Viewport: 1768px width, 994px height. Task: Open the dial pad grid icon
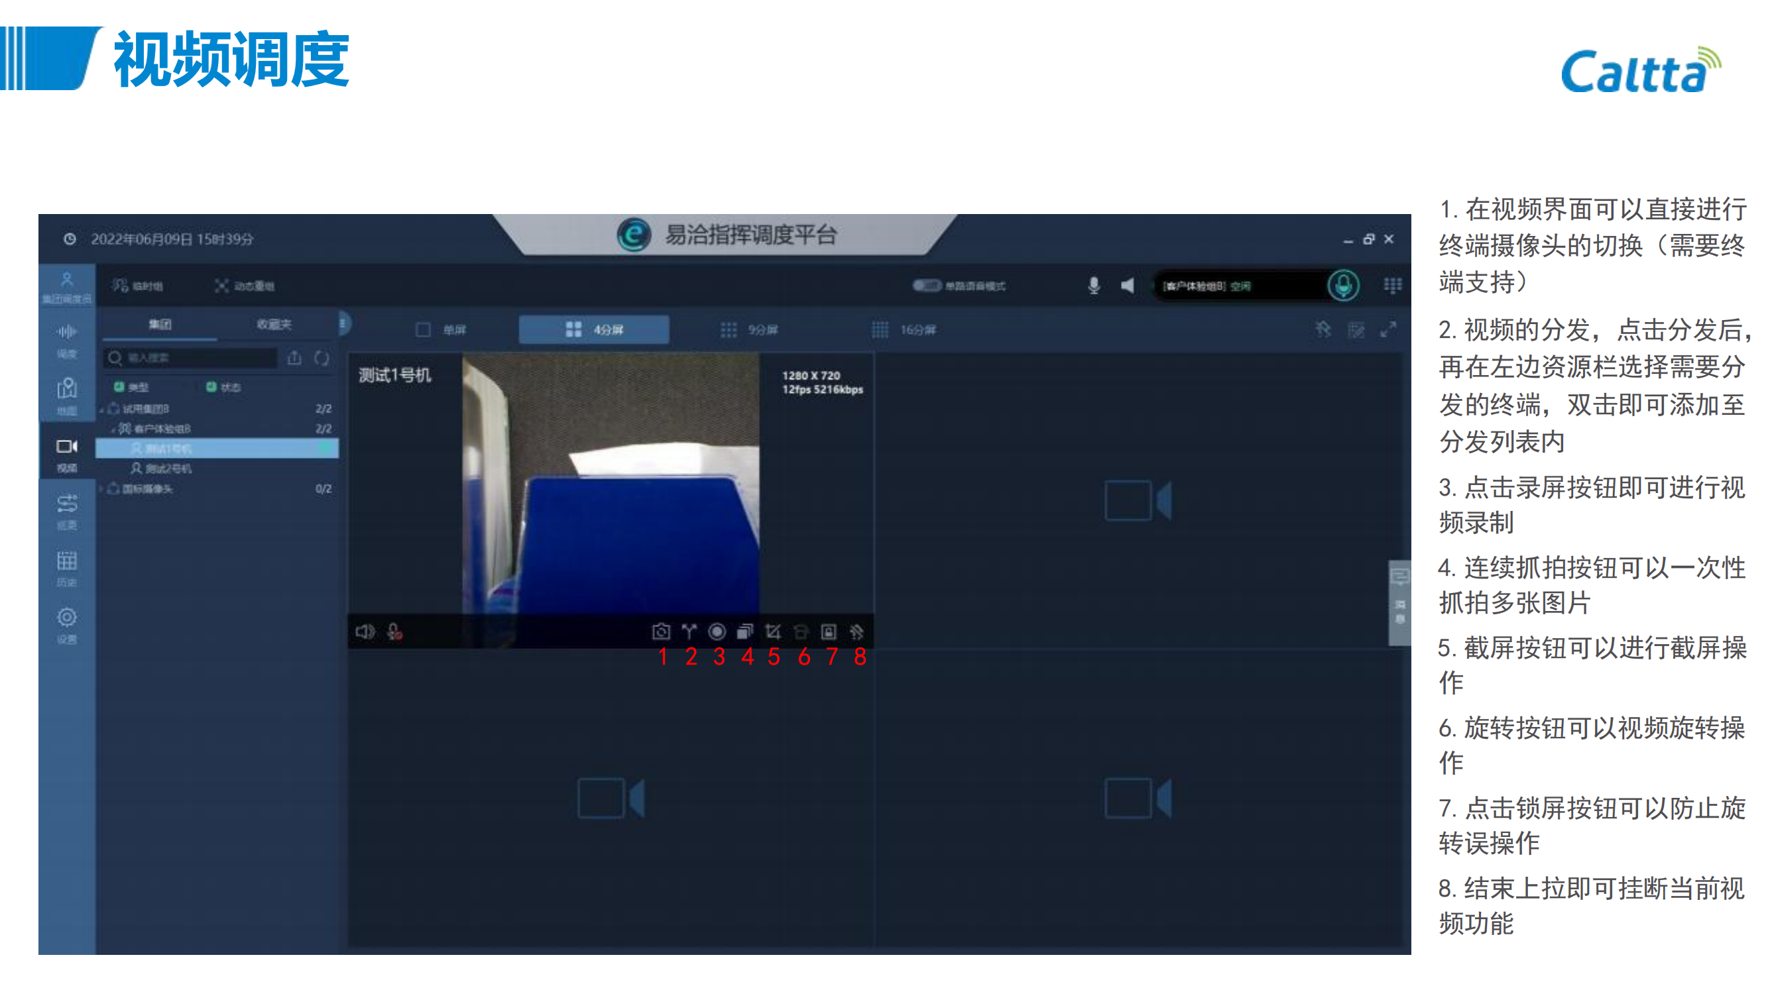(x=1392, y=286)
